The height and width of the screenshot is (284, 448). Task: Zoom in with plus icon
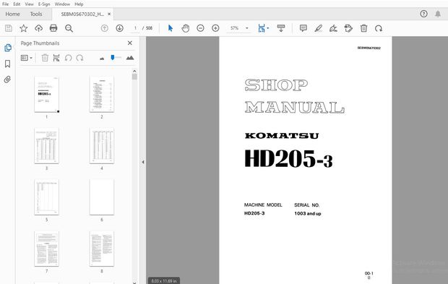click(215, 28)
